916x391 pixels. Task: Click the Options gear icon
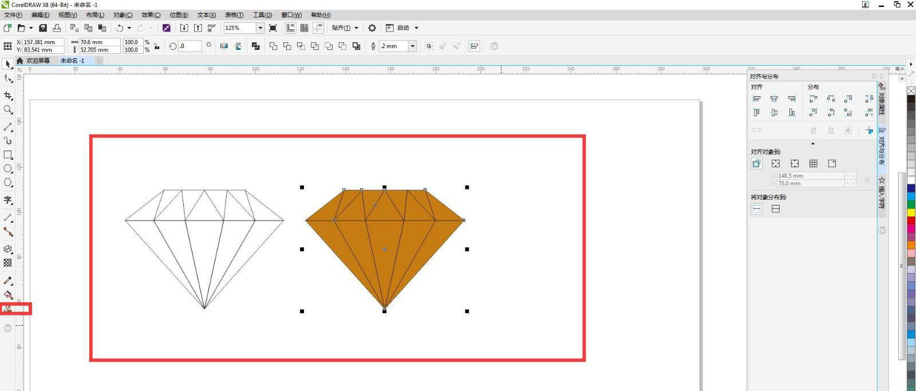coord(372,28)
